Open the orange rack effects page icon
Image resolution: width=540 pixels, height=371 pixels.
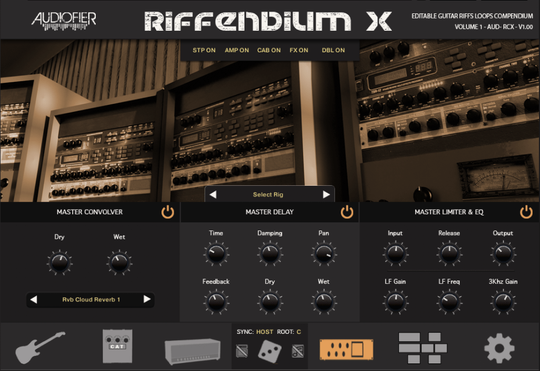(x=346, y=350)
